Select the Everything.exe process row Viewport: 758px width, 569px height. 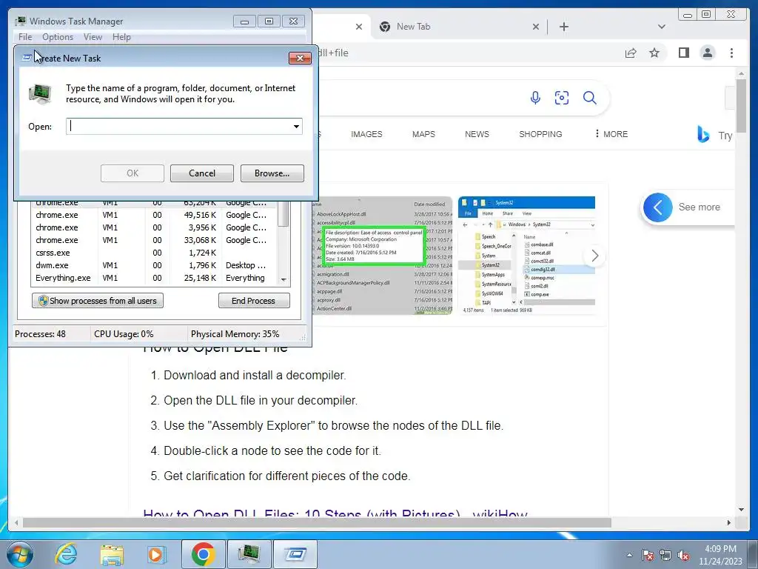pyautogui.click(x=154, y=278)
